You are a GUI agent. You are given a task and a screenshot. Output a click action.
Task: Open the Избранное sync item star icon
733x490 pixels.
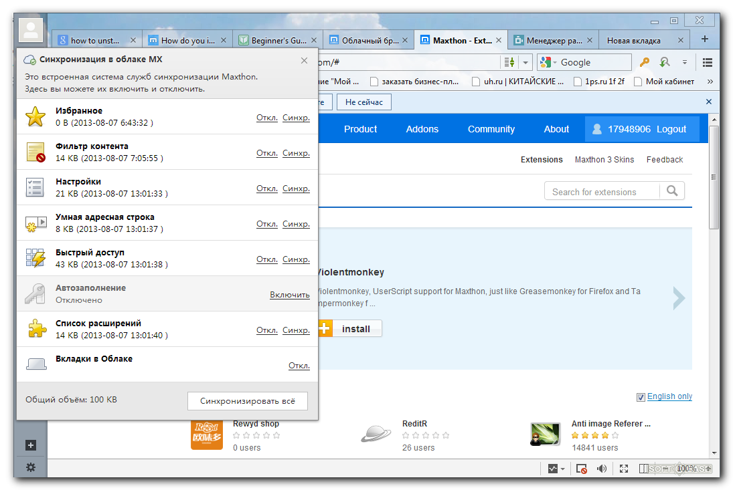(35, 116)
